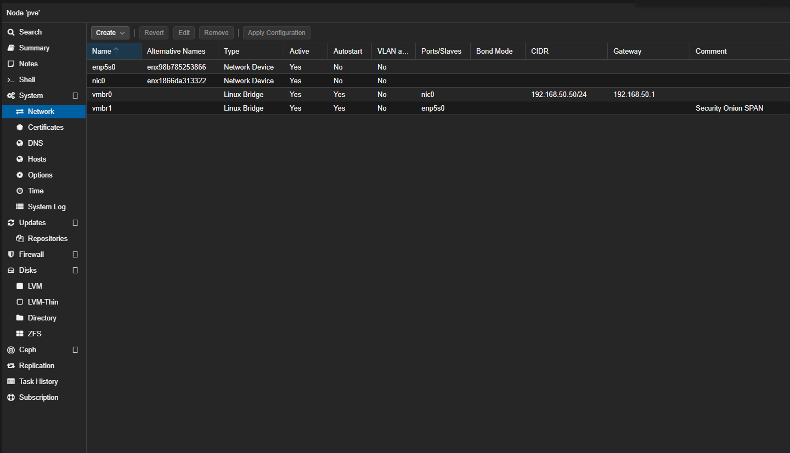Collapse the Updates section toggle box

tap(75, 223)
